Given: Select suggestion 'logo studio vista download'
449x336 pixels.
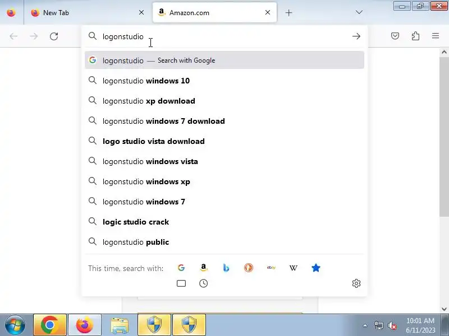Looking at the screenshot, I should [224, 141].
